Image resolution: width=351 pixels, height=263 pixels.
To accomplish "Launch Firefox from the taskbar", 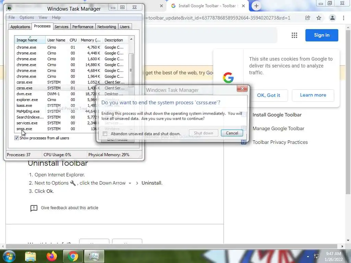I will coord(52,256).
